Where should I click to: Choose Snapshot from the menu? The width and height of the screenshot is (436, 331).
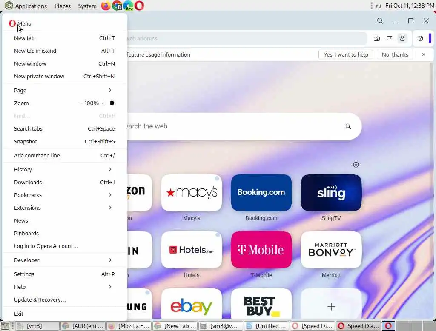click(65, 141)
